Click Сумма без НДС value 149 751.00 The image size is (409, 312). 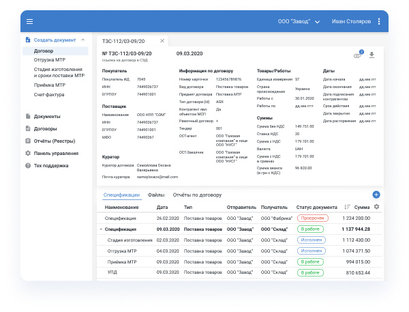pyautogui.click(x=305, y=126)
